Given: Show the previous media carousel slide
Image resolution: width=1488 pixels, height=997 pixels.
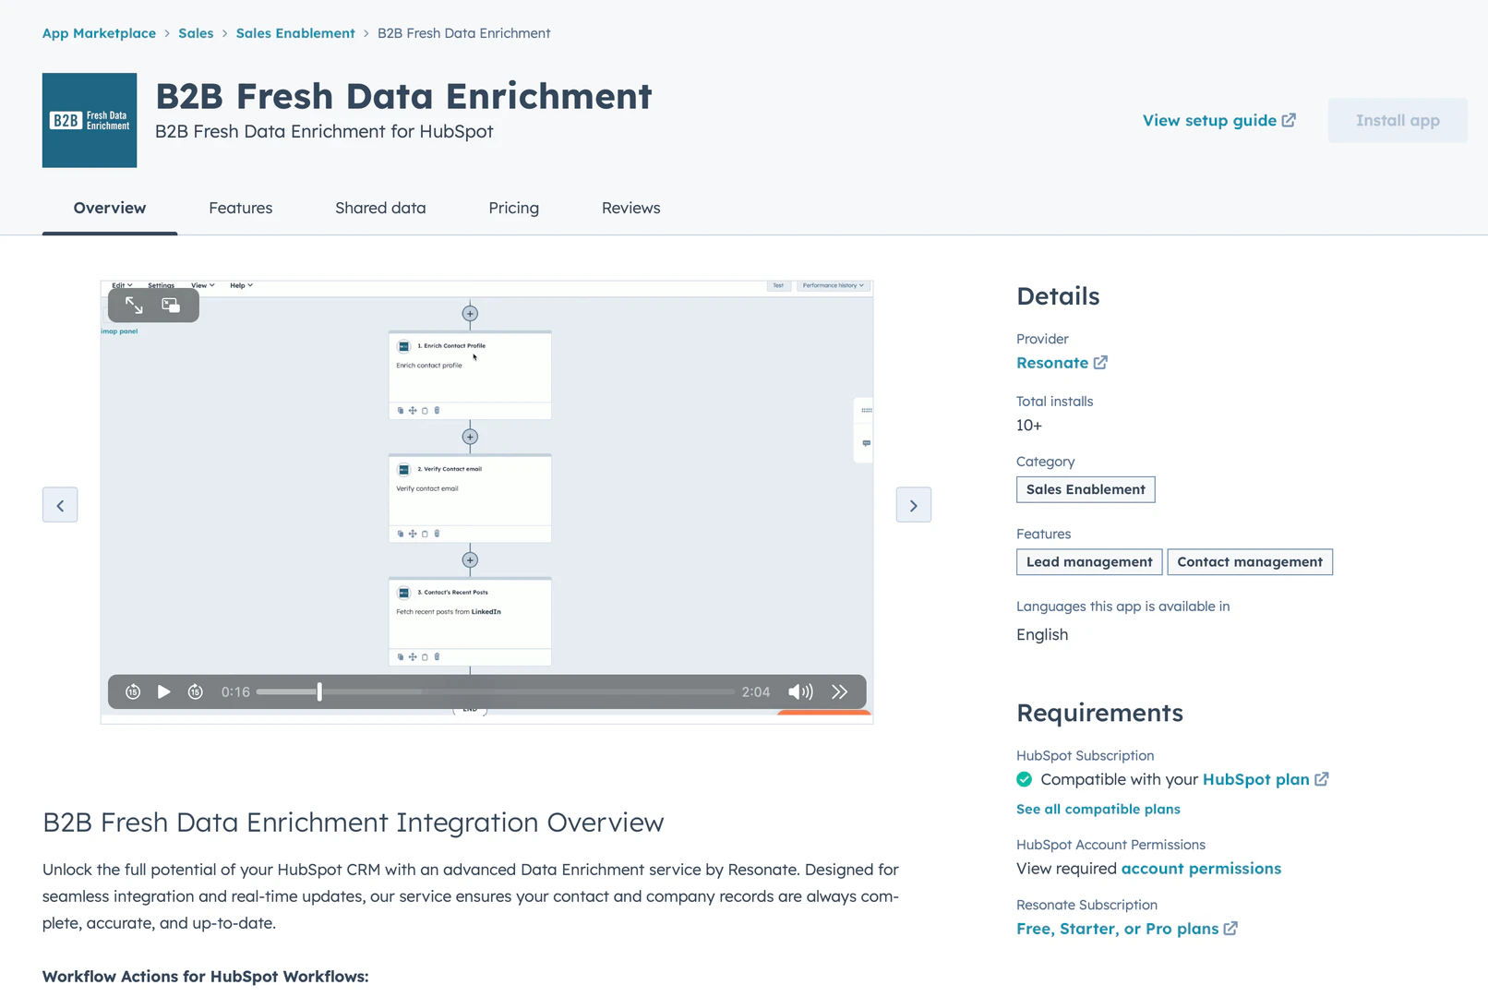Looking at the screenshot, I should [x=60, y=505].
